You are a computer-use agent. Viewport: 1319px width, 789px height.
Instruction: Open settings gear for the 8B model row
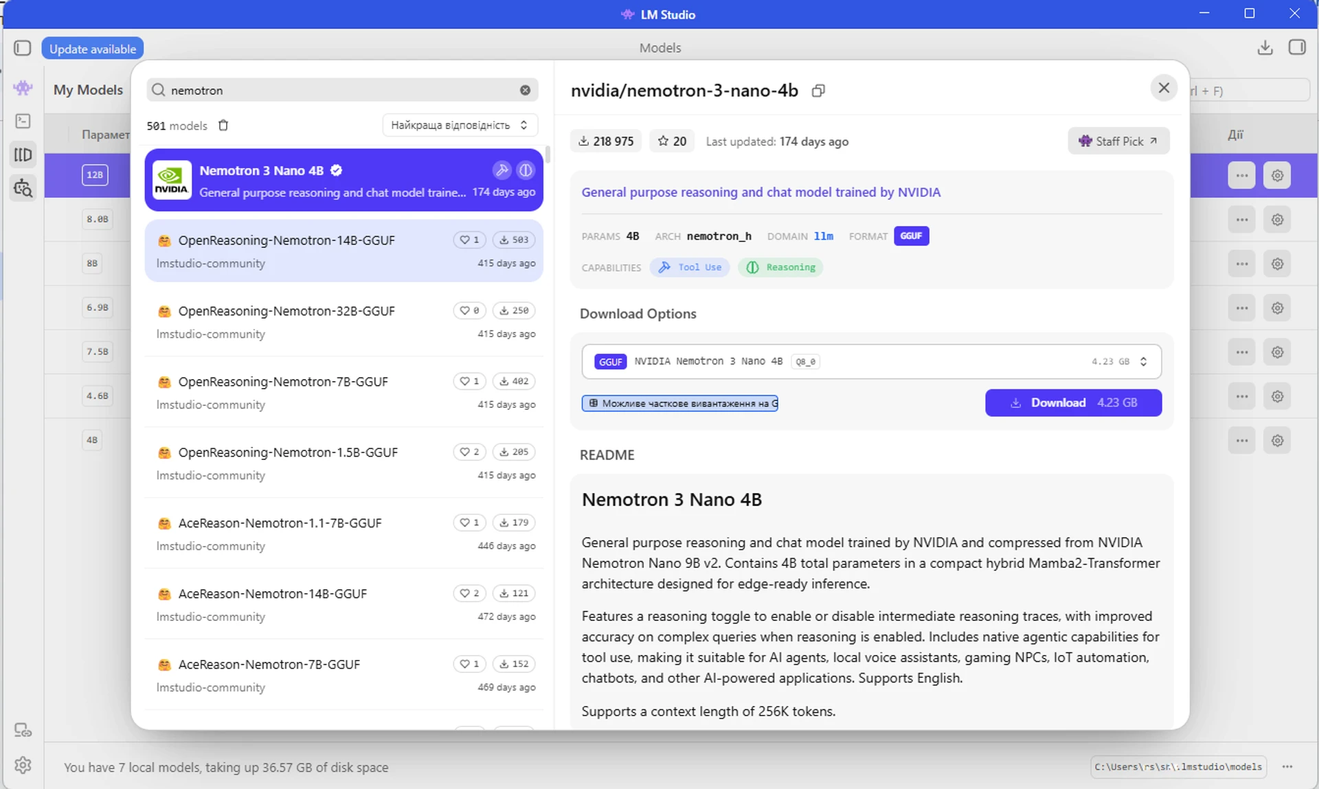coord(1277,264)
